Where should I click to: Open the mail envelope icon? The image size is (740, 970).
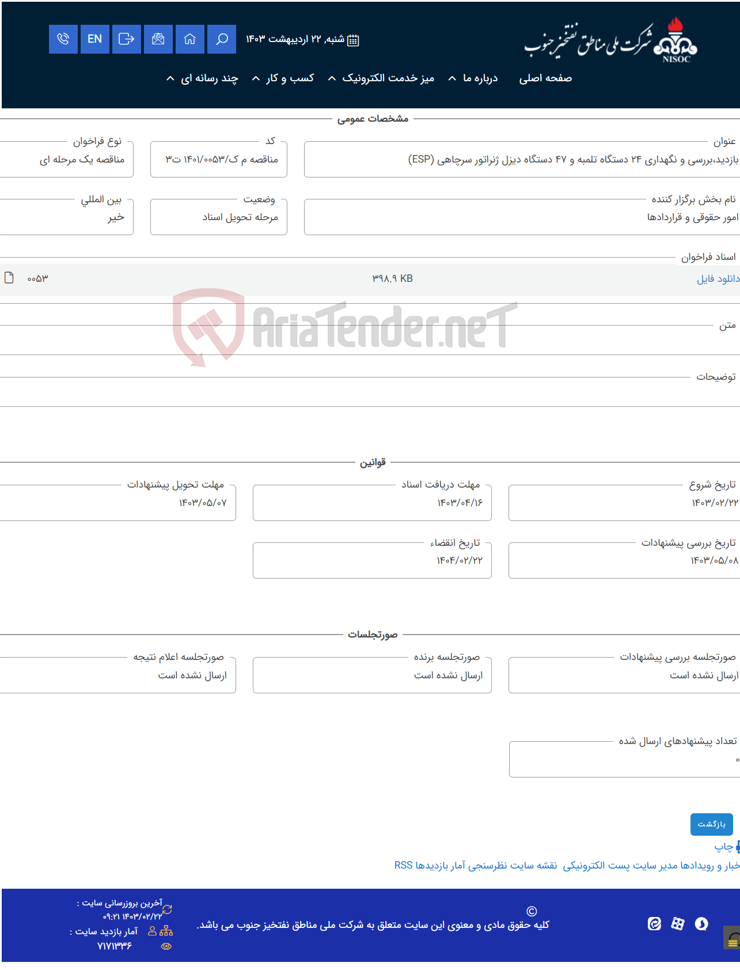[158, 39]
